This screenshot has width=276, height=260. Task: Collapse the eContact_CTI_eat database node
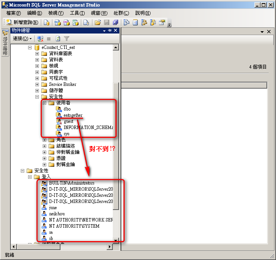[30, 47]
